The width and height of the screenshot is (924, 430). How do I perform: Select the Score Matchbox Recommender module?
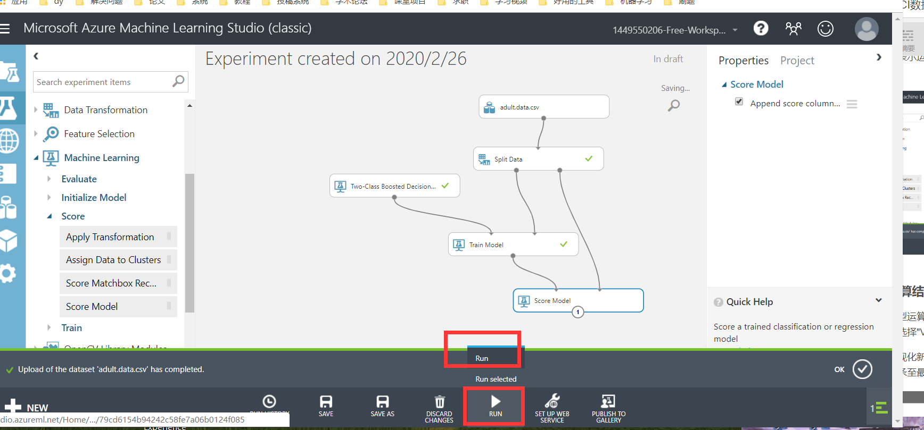point(118,283)
